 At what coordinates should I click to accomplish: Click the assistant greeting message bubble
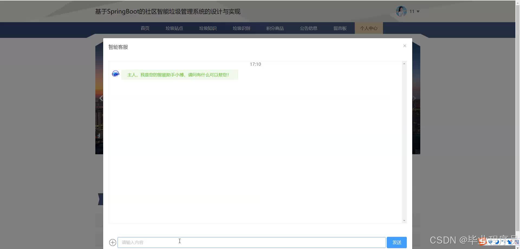[x=180, y=75]
